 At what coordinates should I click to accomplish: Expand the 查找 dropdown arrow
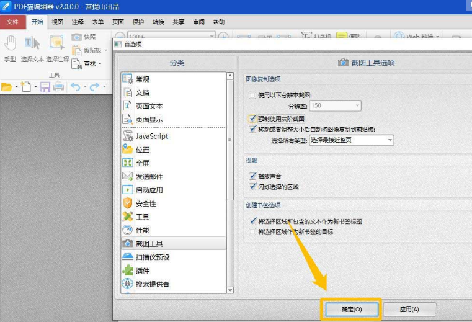tap(100, 63)
